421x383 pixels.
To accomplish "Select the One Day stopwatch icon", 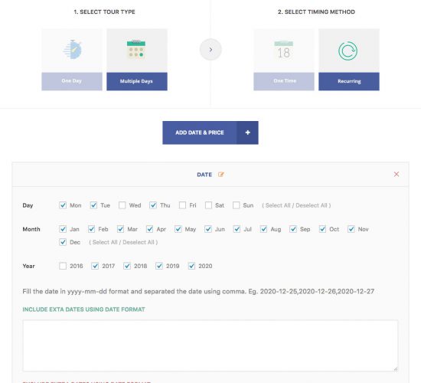I will click(x=72, y=50).
